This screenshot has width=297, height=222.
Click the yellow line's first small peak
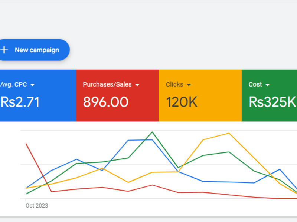tap(102, 168)
